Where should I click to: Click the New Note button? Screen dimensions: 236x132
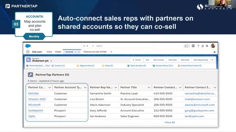pyautogui.click(x=185, y=60)
